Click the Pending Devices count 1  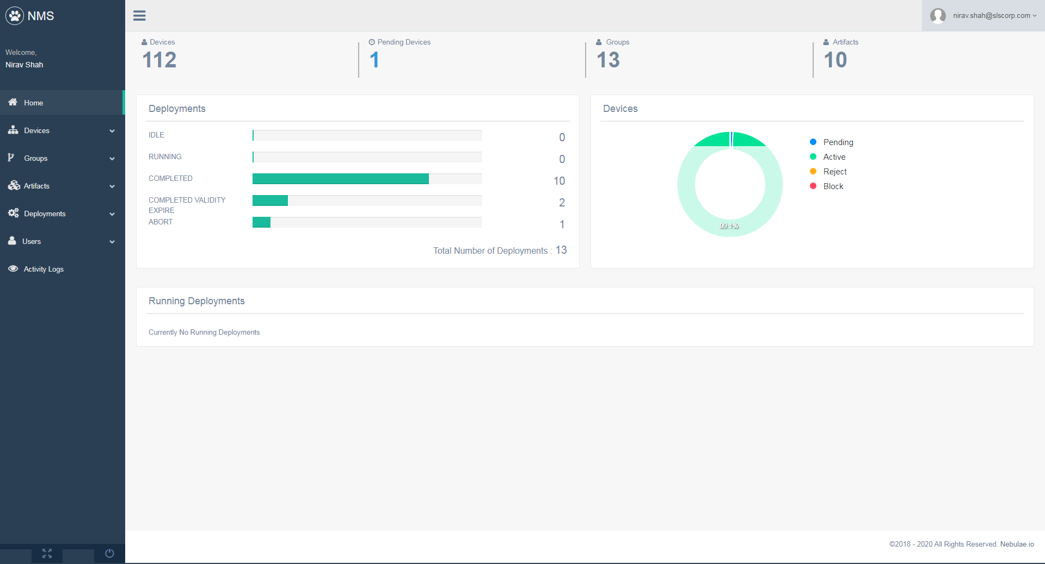(374, 60)
